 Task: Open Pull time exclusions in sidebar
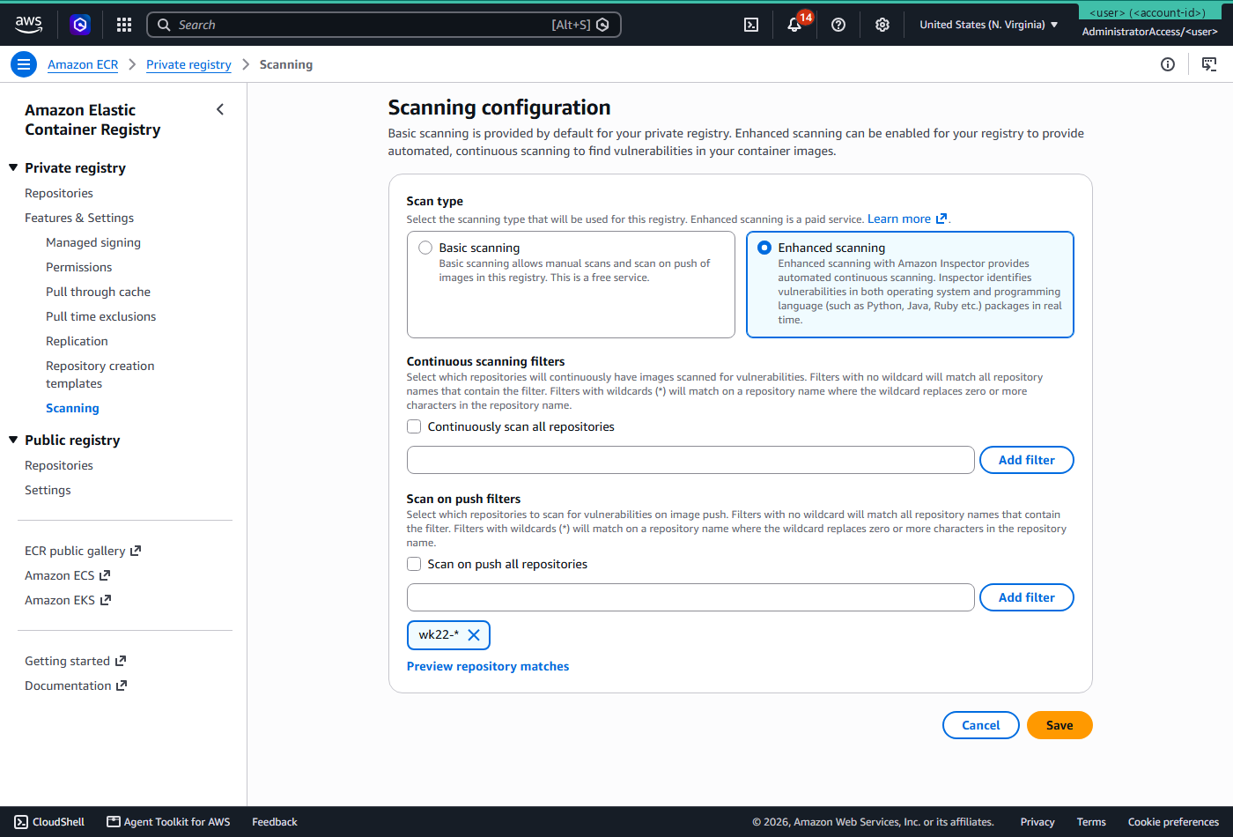click(x=100, y=316)
